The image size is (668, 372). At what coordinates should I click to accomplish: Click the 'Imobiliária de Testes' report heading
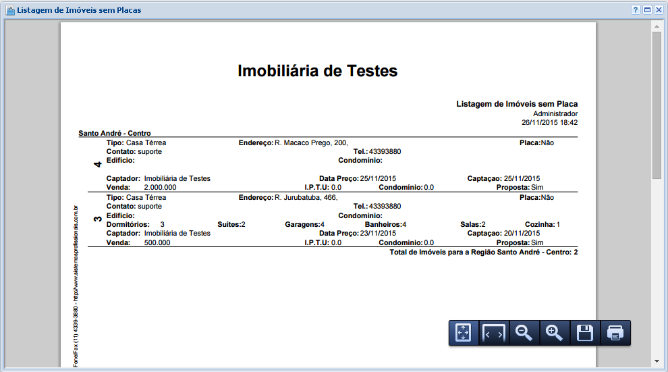tap(318, 71)
